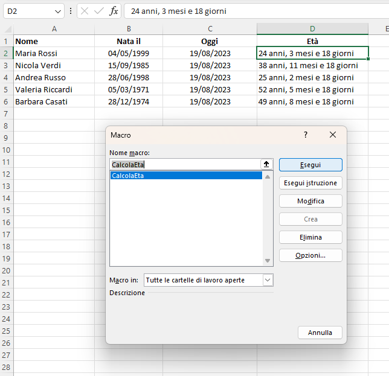Click birth date cell 15/09/1985
389x376 pixels.
[x=129, y=65]
